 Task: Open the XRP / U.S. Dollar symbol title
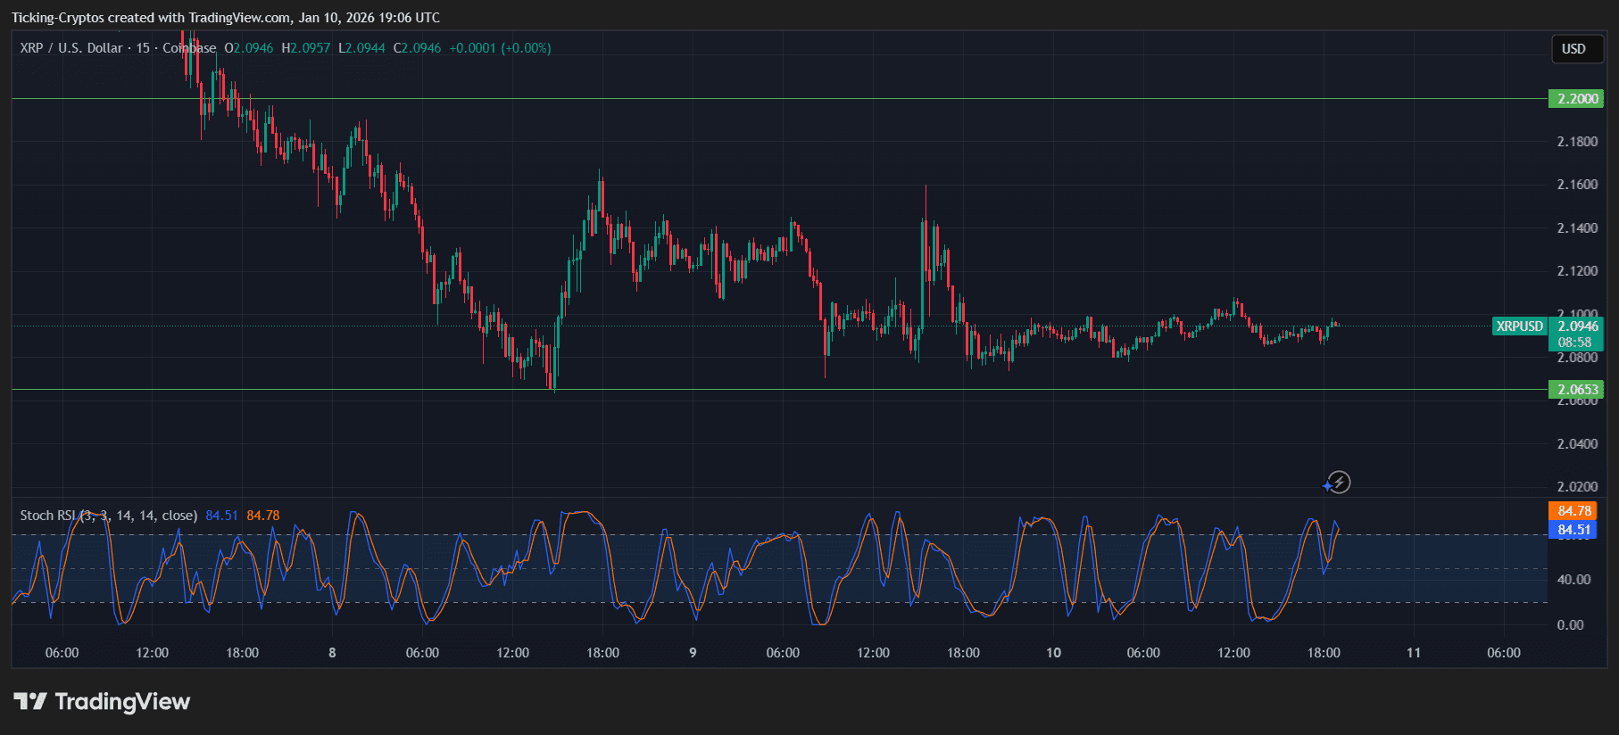tap(71, 48)
